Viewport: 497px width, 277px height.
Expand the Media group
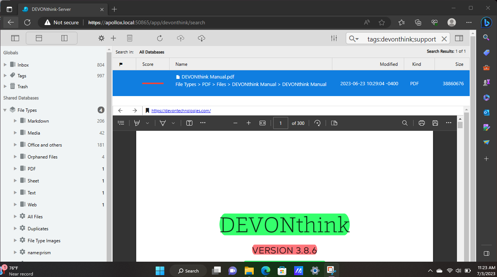(15, 133)
